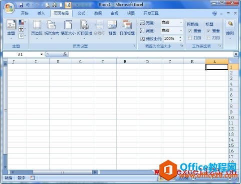
Task: Switch to the 公式 formulas tab
Action: click(x=81, y=13)
